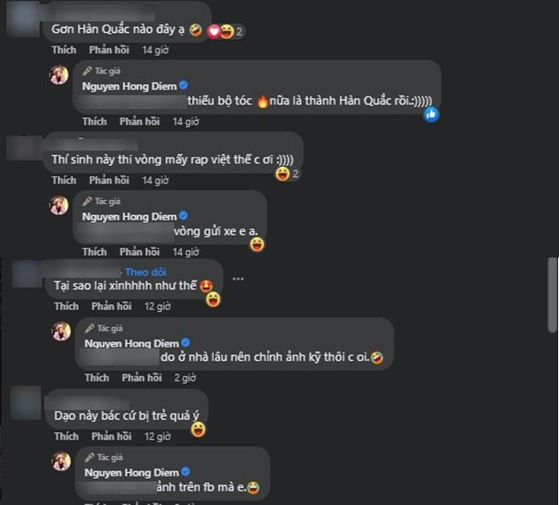Click Phản hồi under the 'vòng gửi xe' reply

pos(140,252)
